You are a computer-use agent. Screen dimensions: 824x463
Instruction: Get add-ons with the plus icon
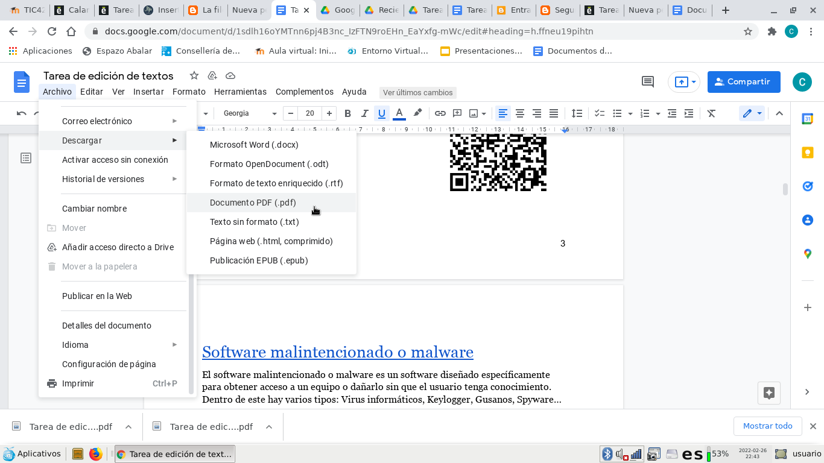click(x=808, y=307)
